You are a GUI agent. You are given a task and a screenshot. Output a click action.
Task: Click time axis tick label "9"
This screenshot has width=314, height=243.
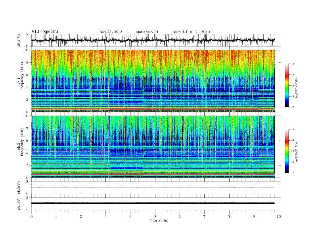(254, 216)
